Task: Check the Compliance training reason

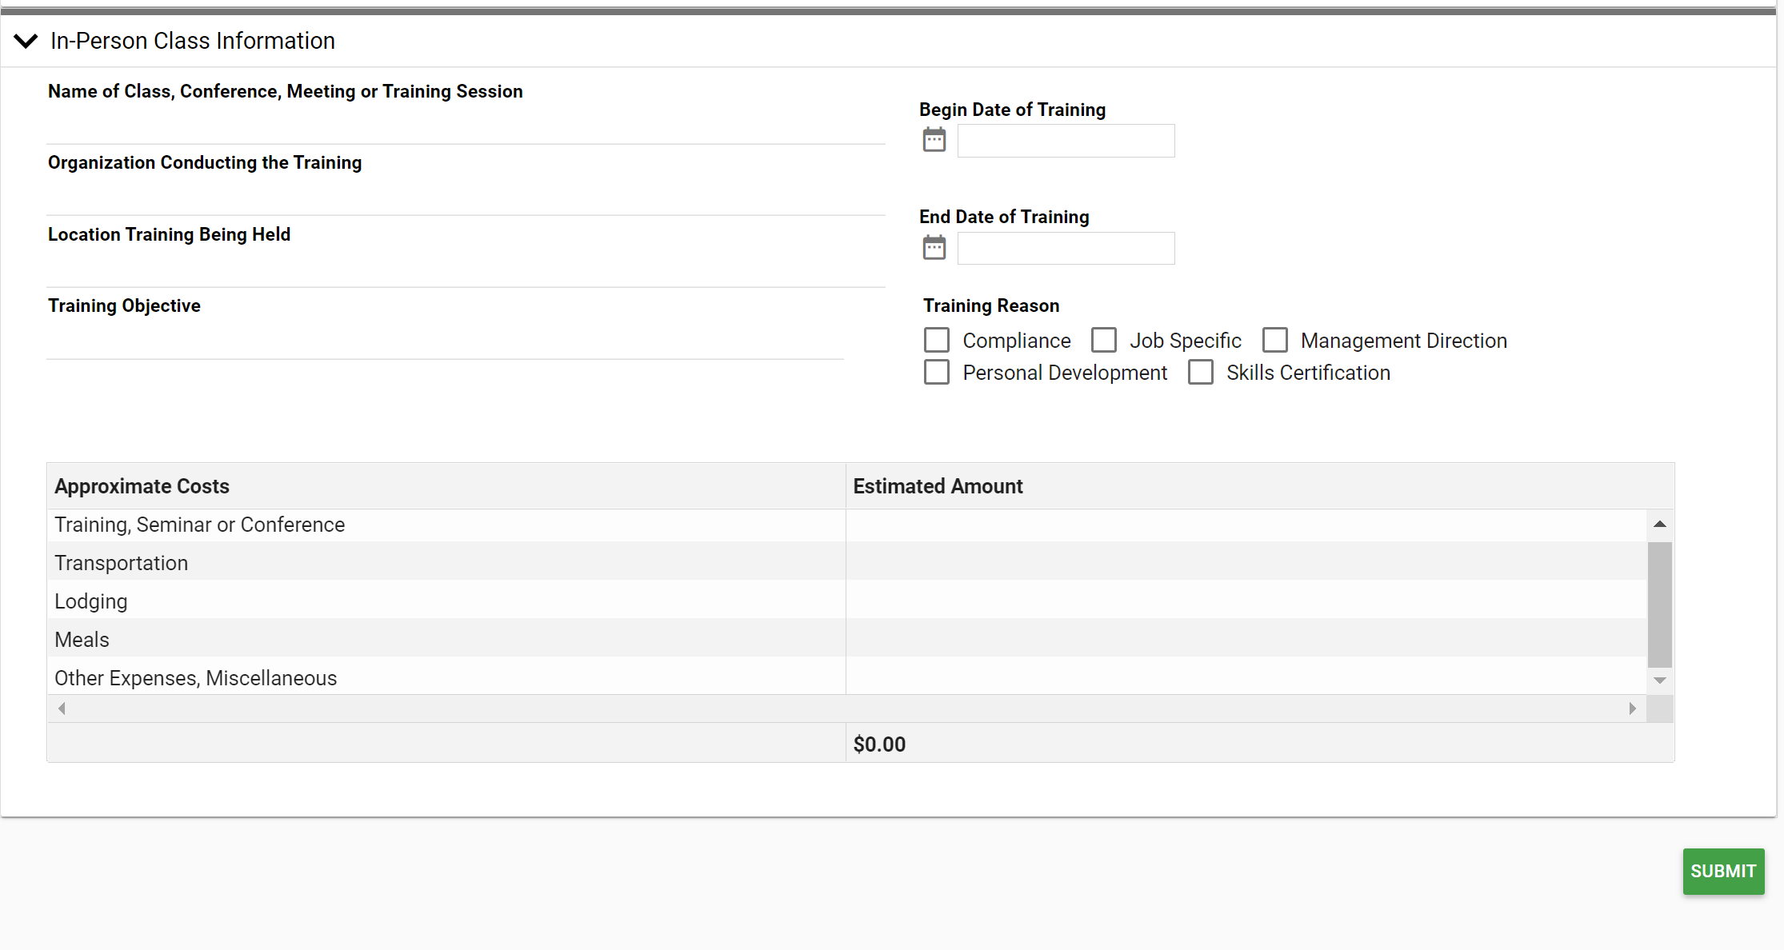Action: click(936, 340)
